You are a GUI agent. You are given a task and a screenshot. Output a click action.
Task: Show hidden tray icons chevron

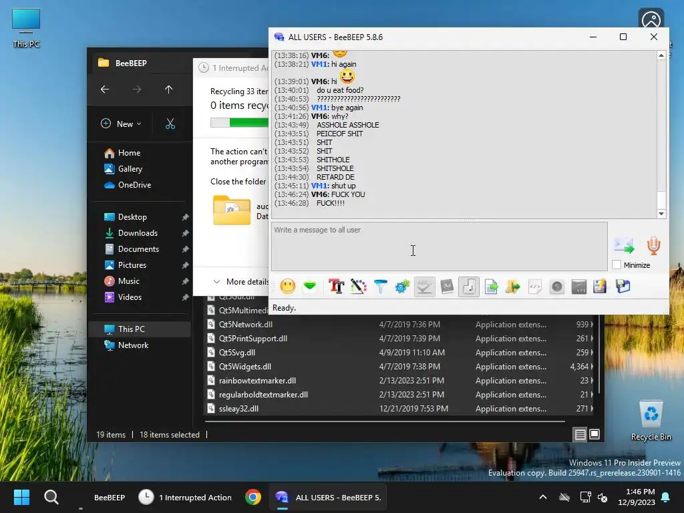click(x=542, y=497)
